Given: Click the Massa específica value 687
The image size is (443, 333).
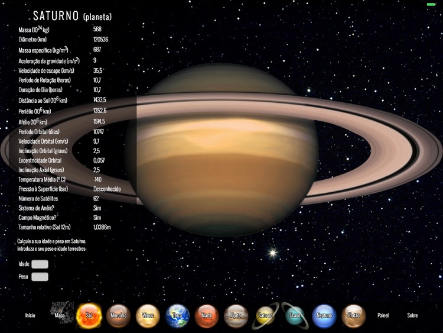Looking at the screenshot, I should pyautogui.click(x=97, y=50).
